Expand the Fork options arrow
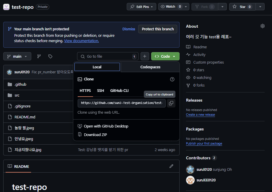Image resolution: width=272 pixels, height=192 pixels. 222,7
